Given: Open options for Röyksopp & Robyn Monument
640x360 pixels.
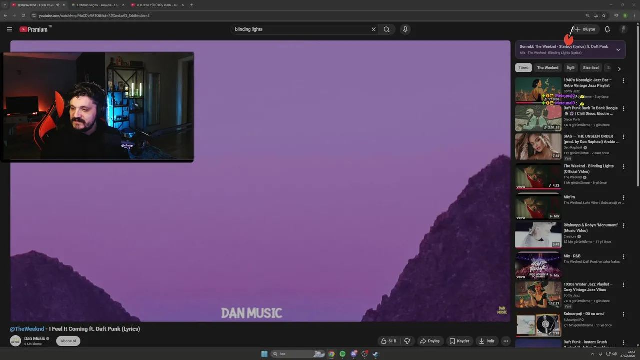Looking at the screenshot, I should 623,225.
